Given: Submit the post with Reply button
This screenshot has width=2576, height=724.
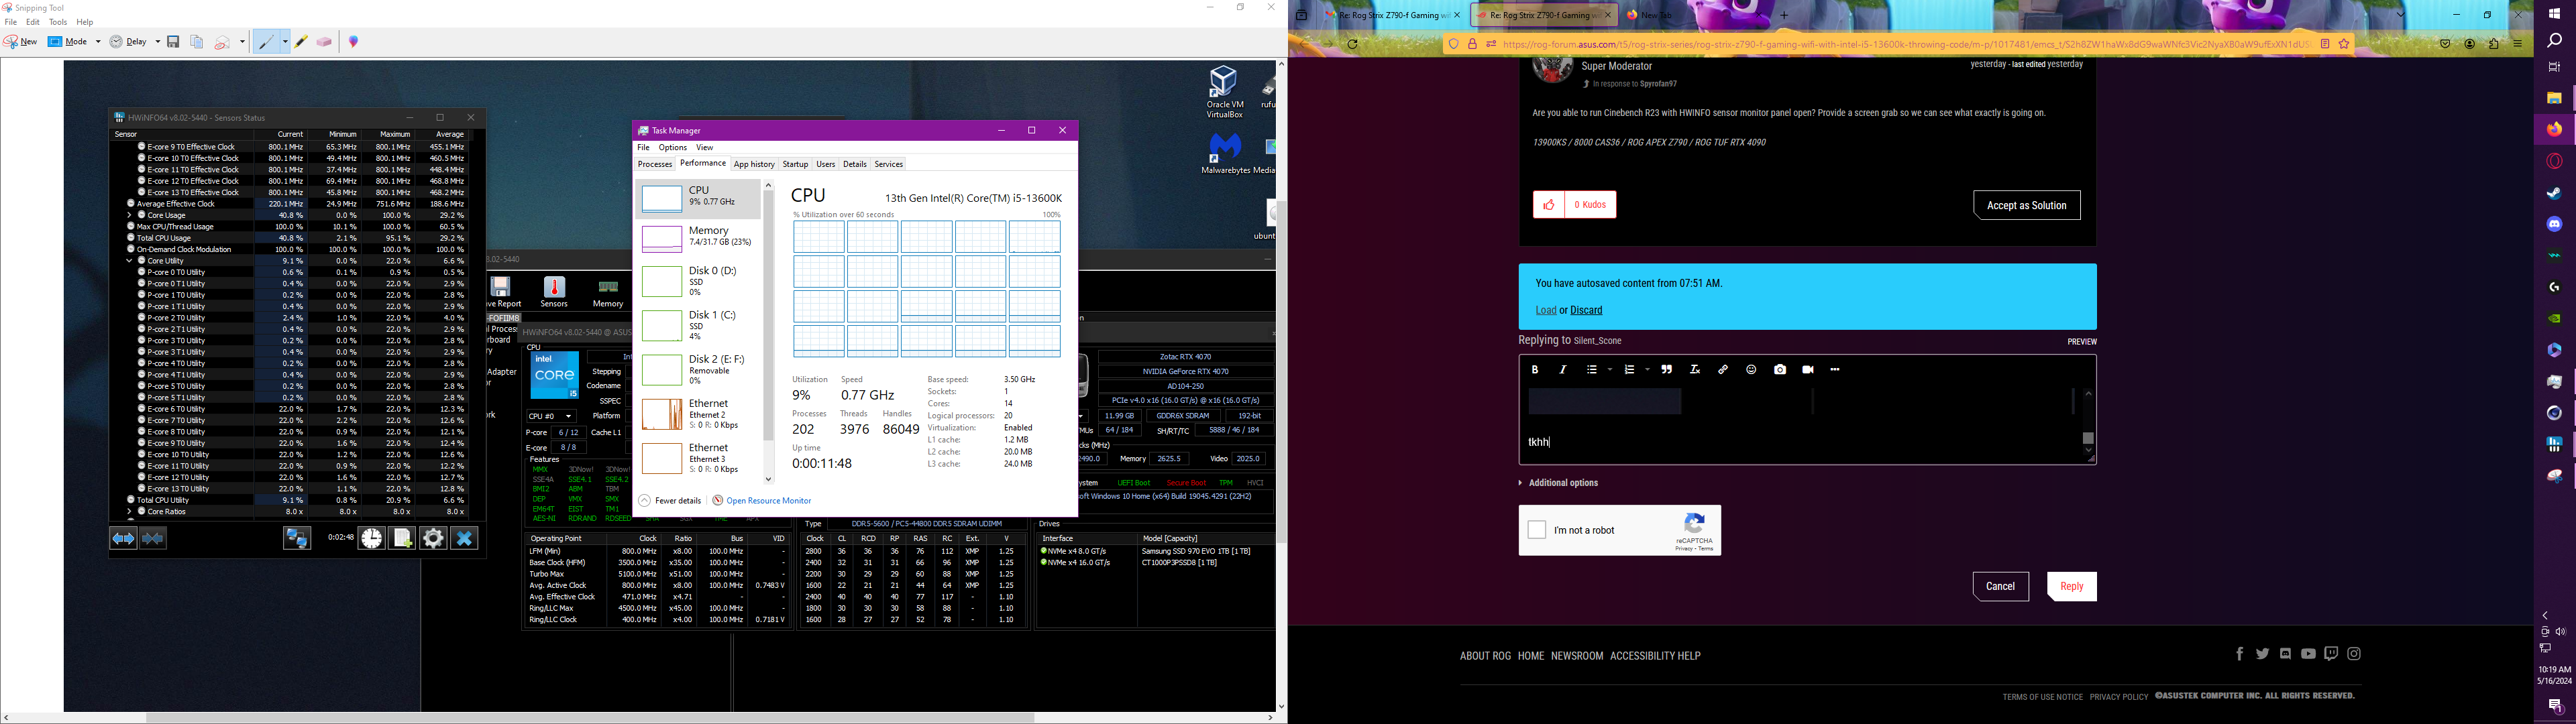Looking at the screenshot, I should click(2071, 586).
